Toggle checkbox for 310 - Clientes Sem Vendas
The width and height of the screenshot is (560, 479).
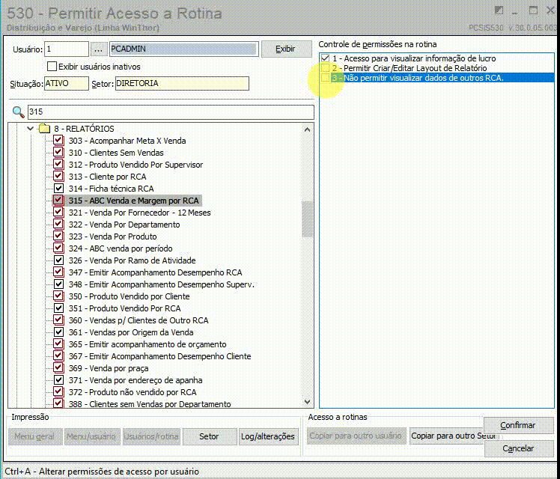[58, 153]
